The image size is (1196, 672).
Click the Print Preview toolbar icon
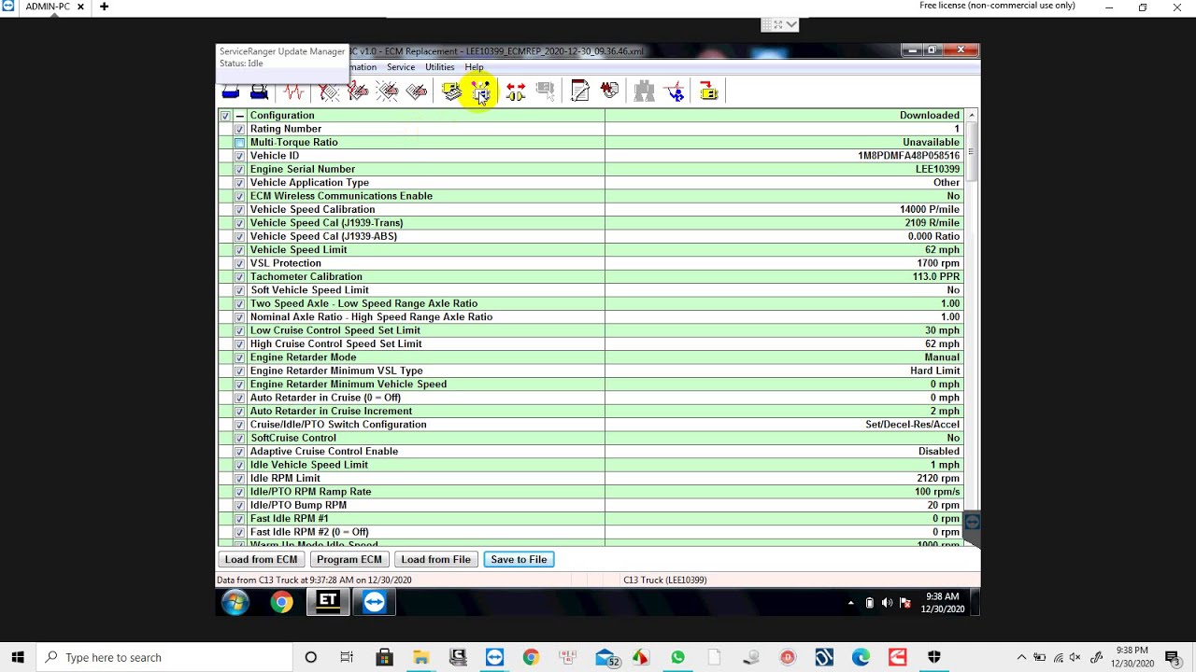tap(260, 91)
